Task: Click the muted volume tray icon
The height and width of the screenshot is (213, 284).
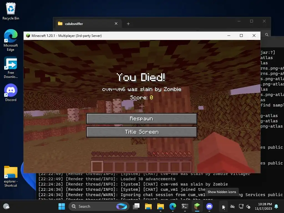Action: 248,206
